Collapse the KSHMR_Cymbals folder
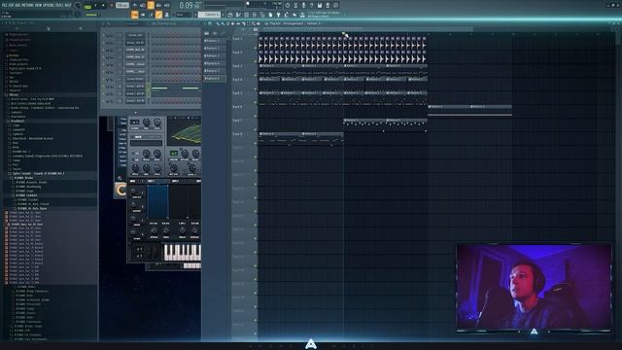Image resolution: width=622 pixels, height=350 pixels. [x=26, y=195]
